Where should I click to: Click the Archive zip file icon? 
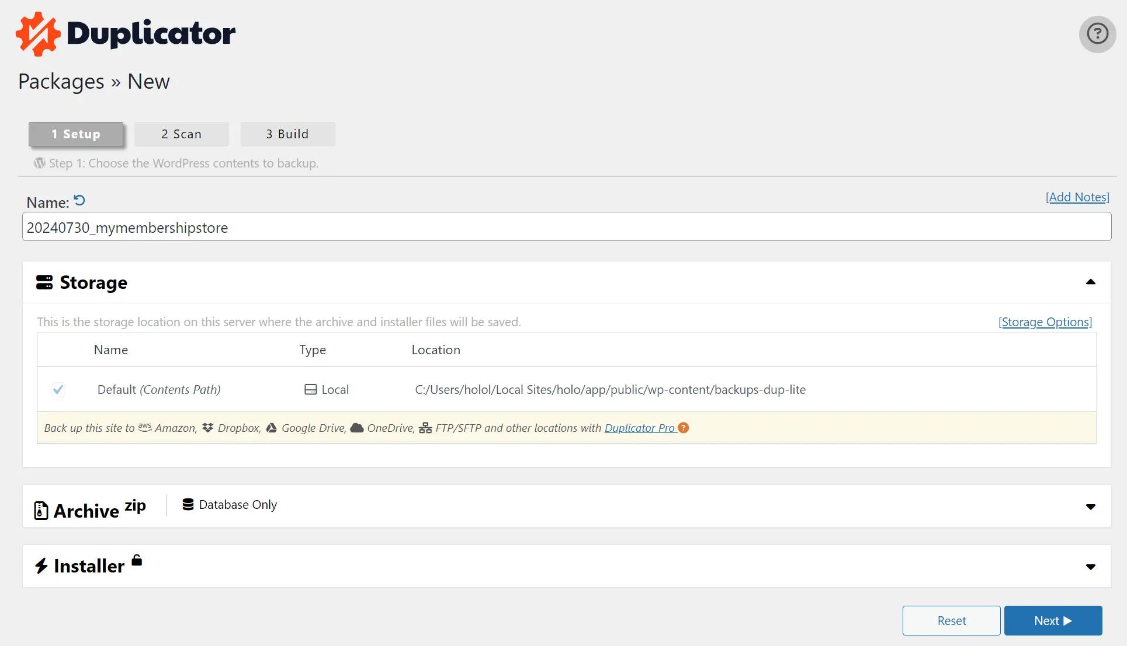point(41,511)
